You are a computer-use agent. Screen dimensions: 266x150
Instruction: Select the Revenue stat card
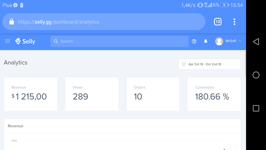pos(31,94)
